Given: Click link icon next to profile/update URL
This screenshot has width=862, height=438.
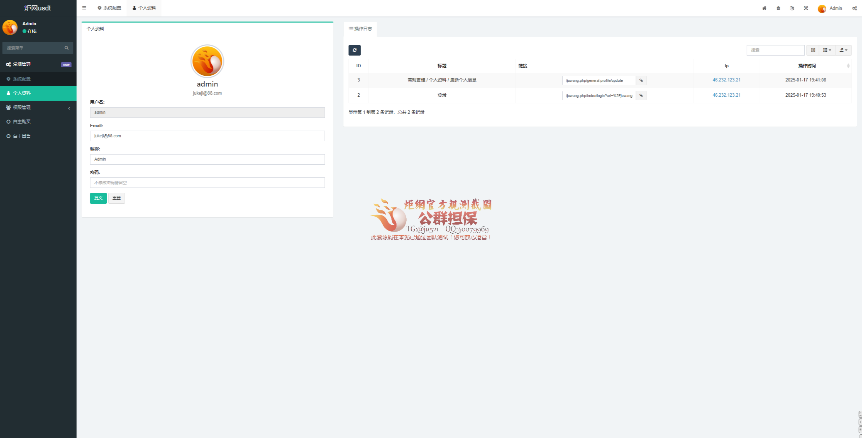Looking at the screenshot, I should pos(641,80).
